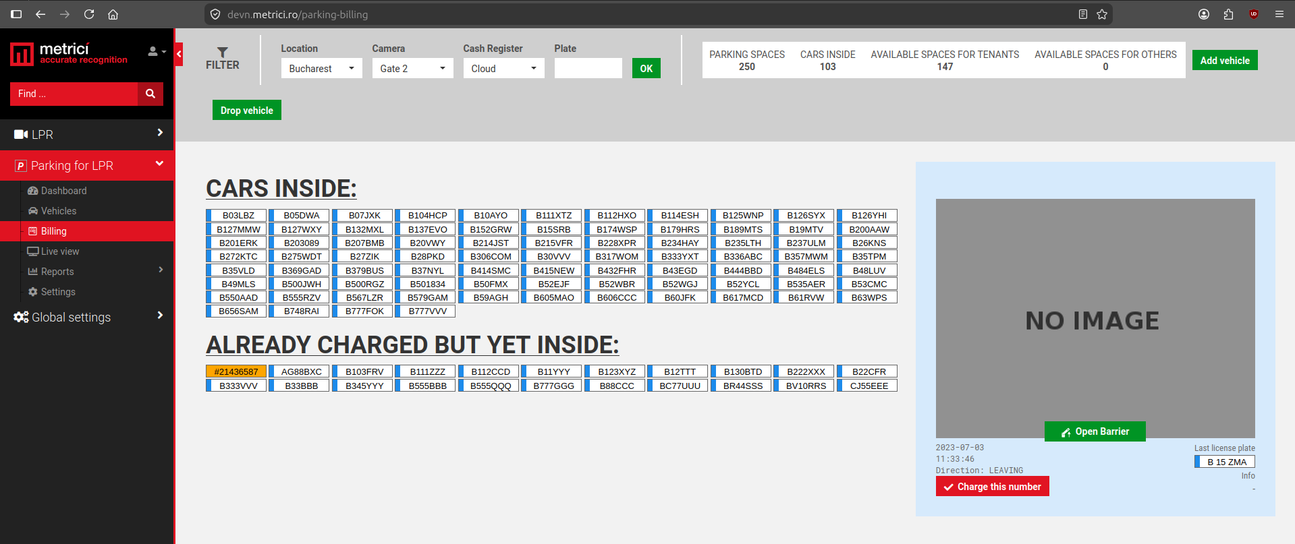This screenshot has width=1295, height=544.
Task: Click the Find search input field
Action: coord(74,94)
